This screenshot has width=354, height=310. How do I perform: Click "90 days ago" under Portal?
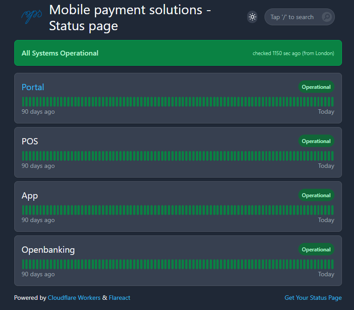[38, 111]
